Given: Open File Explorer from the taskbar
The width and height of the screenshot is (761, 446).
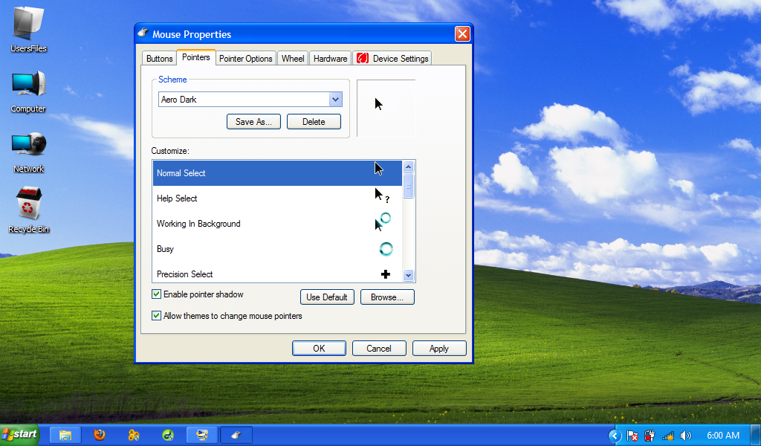Looking at the screenshot, I should click(x=65, y=435).
